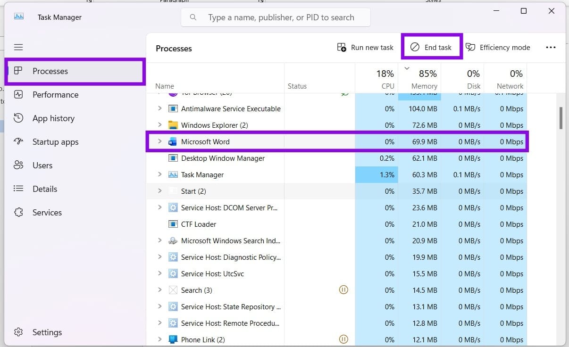Image resolution: width=569 pixels, height=347 pixels.
Task: Click the Phone Link app icon
Action: 173,339
